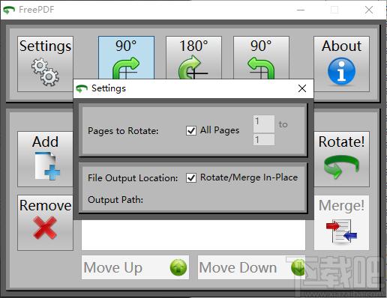Click the Remove button with red X
This screenshot has height=298, width=387.
[45, 222]
